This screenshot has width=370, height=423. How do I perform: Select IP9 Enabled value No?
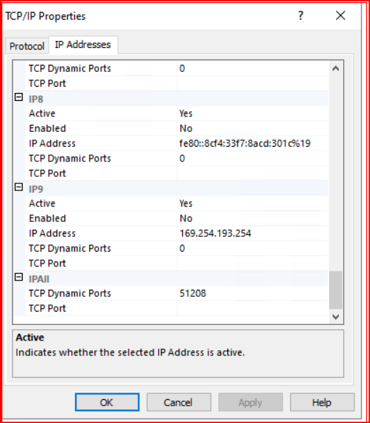coord(252,219)
